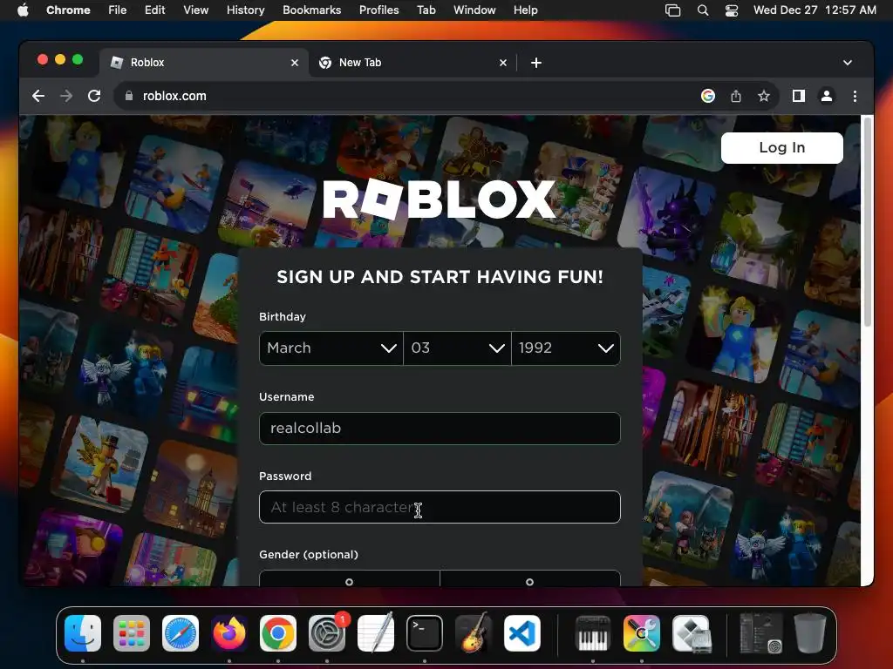Viewport: 893px width, 669px height.
Task: Open the Apple menu
Action: point(23,10)
